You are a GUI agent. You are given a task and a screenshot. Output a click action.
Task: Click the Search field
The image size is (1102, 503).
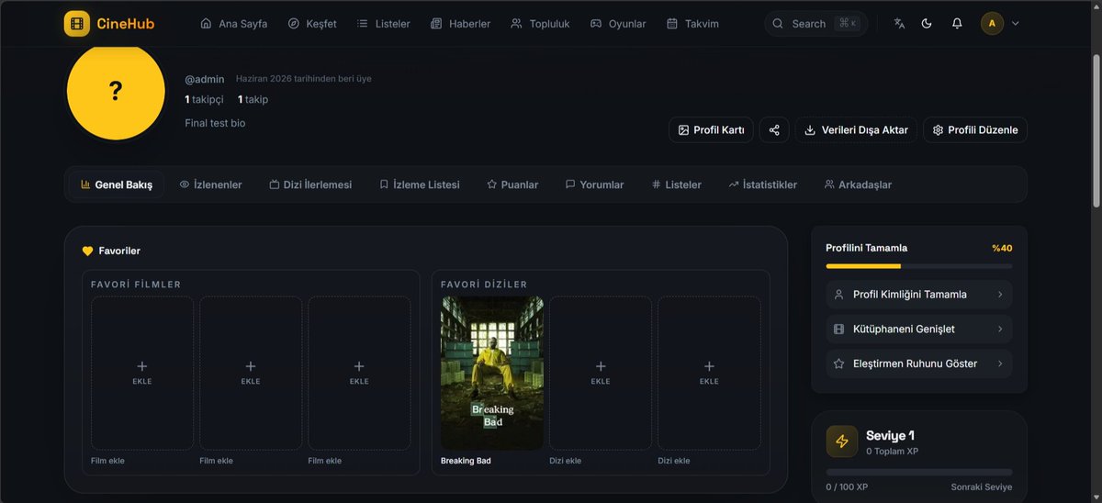[815, 23]
